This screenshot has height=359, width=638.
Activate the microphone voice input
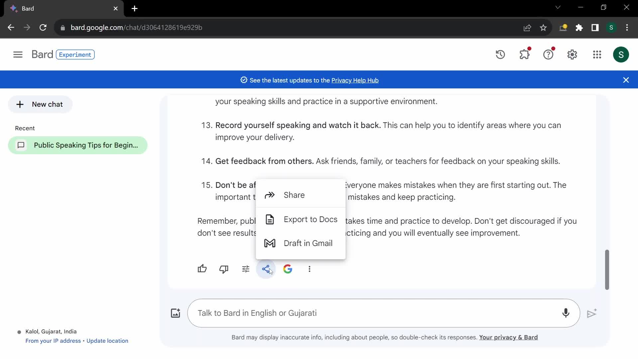click(566, 313)
